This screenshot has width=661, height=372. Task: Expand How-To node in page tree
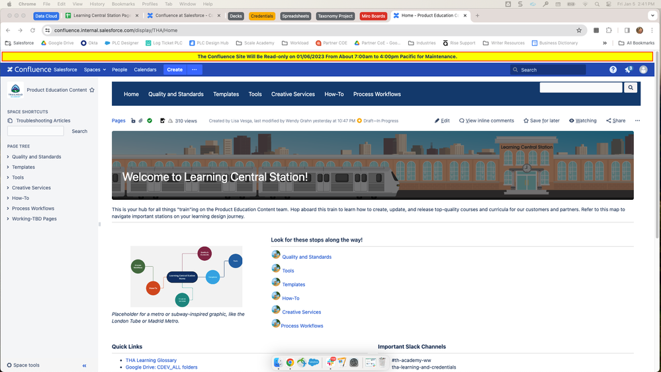[x=8, y=198]
